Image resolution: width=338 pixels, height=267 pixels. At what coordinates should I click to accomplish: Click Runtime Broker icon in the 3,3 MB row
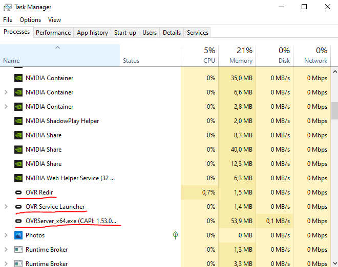[18, 263]
